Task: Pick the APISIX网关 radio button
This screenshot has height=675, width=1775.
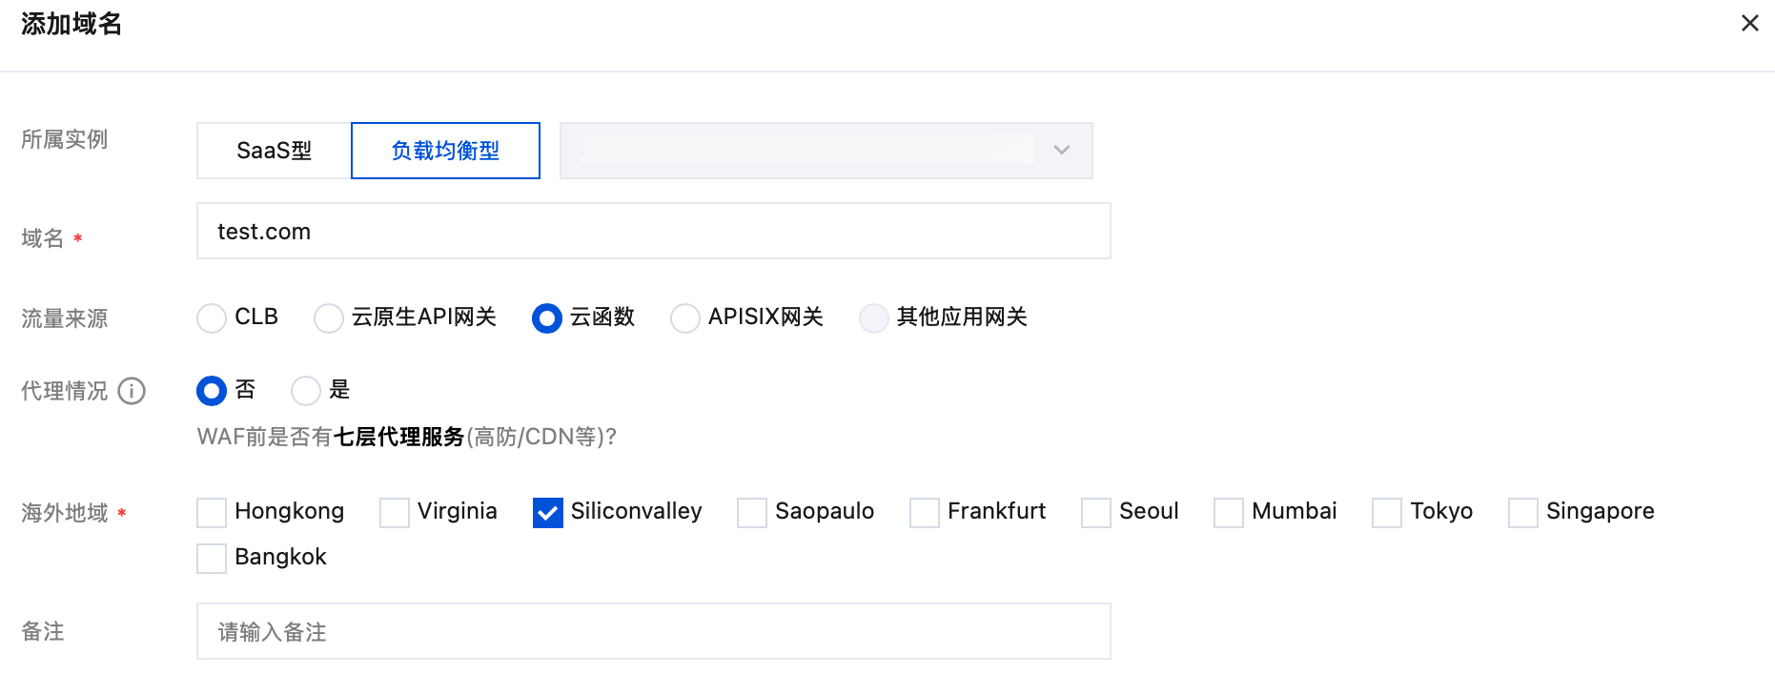Action: tap(685, 318)
